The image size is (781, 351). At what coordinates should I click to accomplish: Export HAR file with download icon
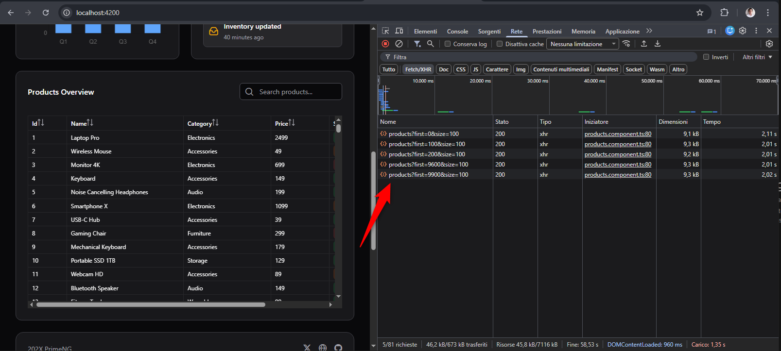click(658, 44)
